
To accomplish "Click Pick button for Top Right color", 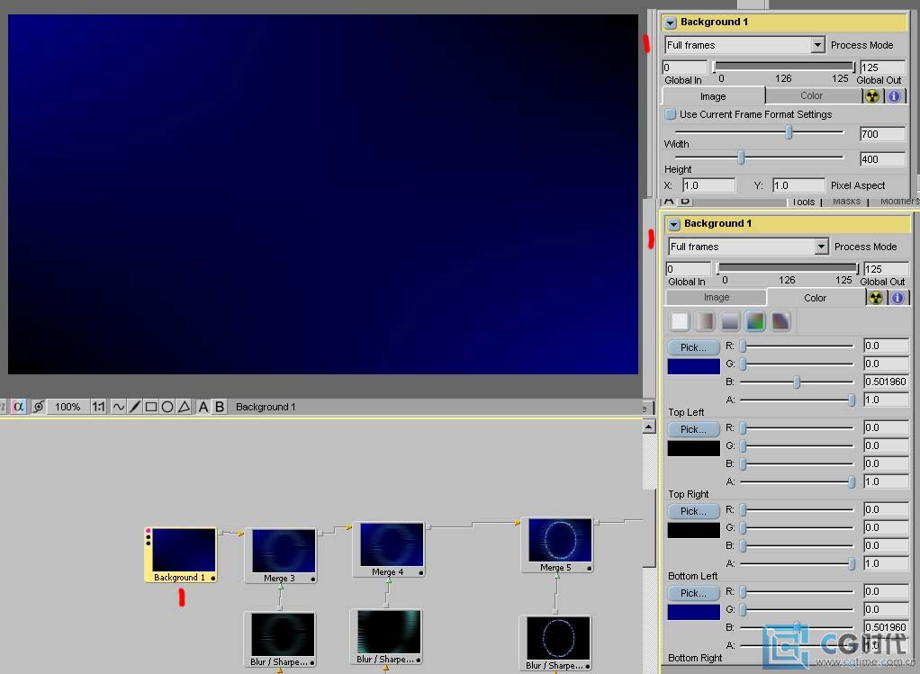I will pyautogui.click(x=693, y=429).
